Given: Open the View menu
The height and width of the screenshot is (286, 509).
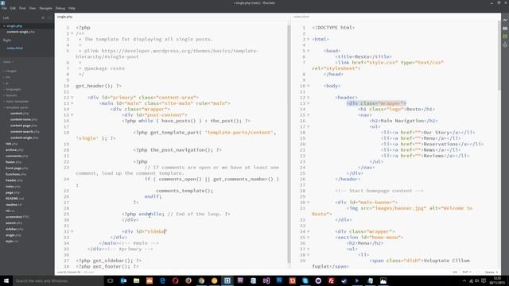Looking at the screenshot, I should 32,8.
